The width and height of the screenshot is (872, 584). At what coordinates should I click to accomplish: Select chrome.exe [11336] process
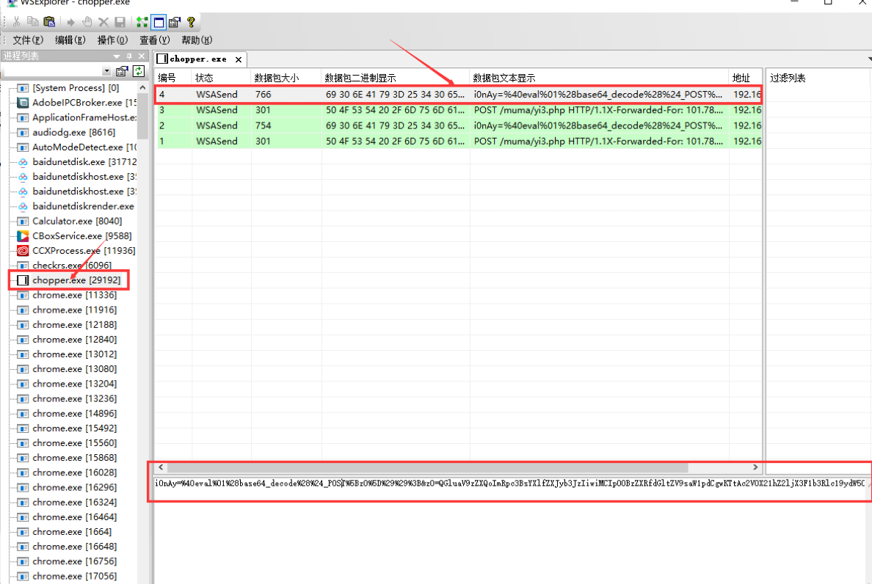[75, 295]
